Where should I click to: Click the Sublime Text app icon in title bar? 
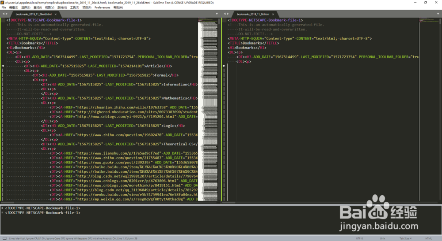click(2, 3)
